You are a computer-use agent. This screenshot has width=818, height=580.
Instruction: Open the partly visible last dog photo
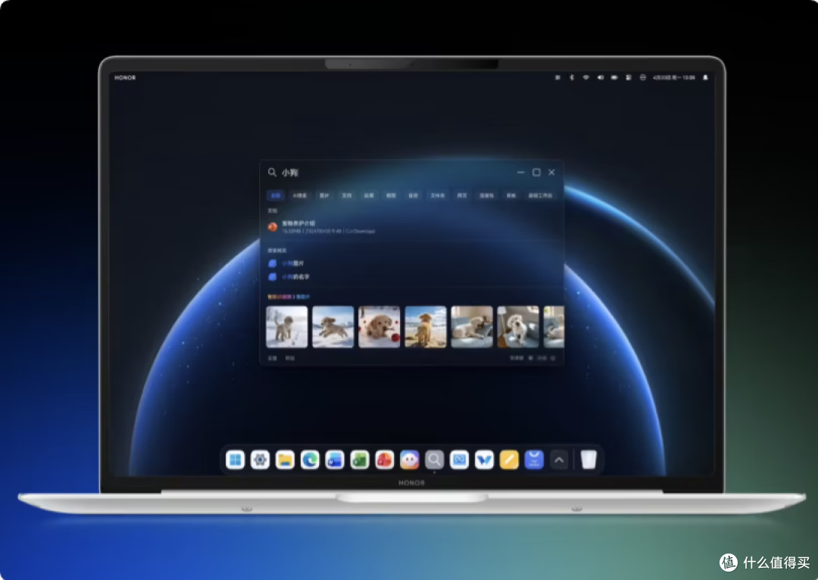click(554, 326)
